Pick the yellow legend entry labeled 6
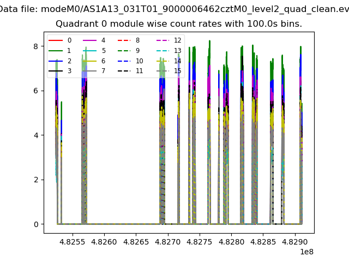The width and height of the screenshot is (349, 262). tap(89, 61)
